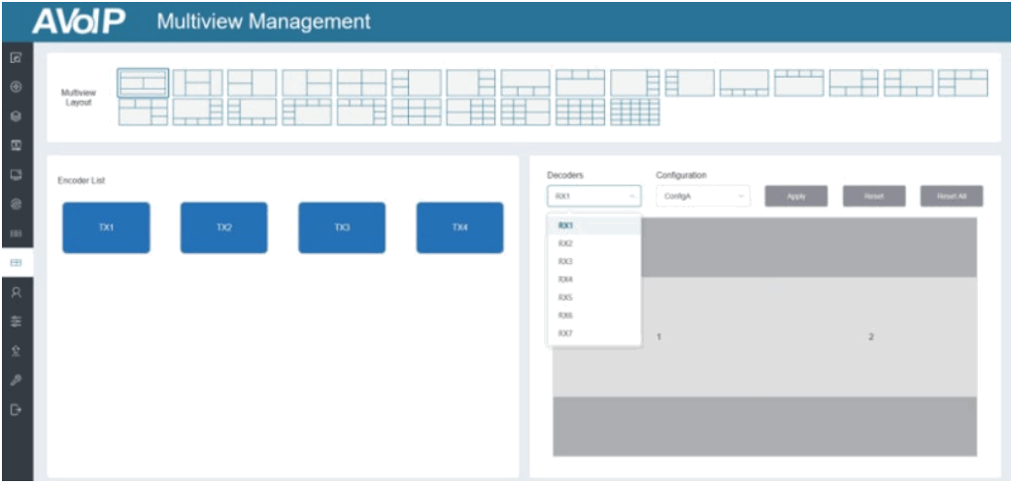Image resolution: width=1013 pixels, height=484 pixels.
Task: Pick layout with three small left, large right
Action: pyautogui.click(x=416, y=82)
